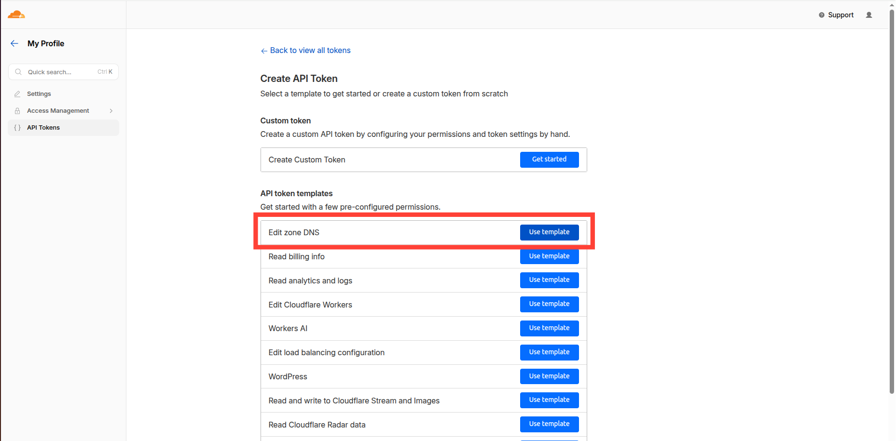Click the Read billing info label
The image size is (896, 441).
(x=296, y=256)
